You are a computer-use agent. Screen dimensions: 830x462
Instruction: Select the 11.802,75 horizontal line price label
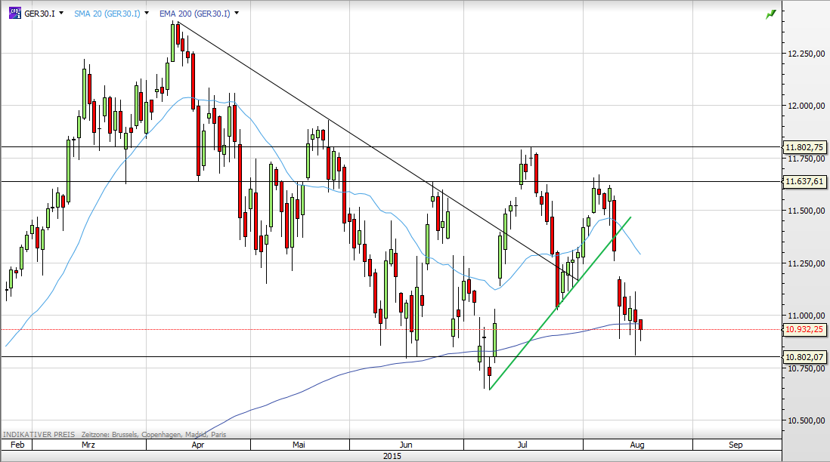click(805, 148)
